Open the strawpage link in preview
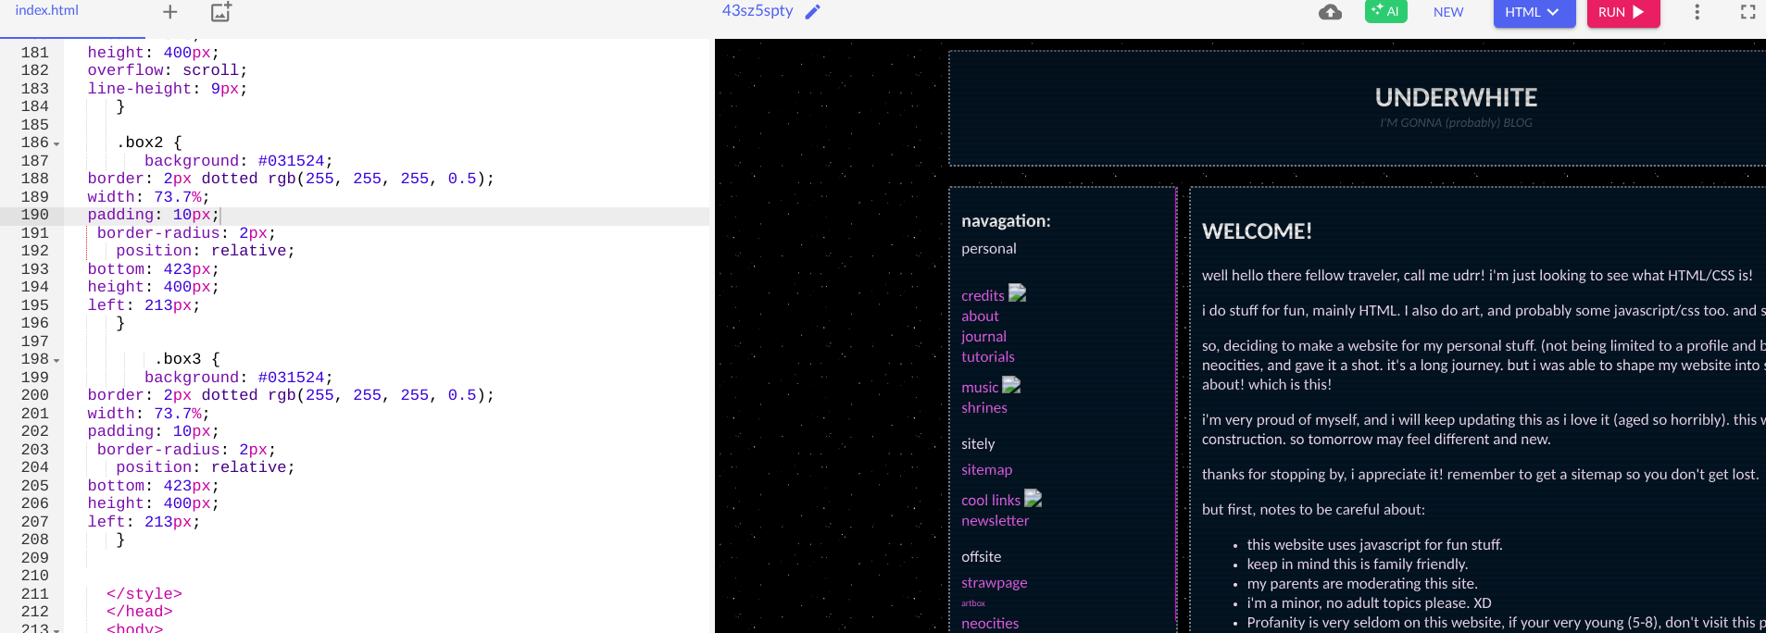The image size is (1766, 633). [994, 583]
